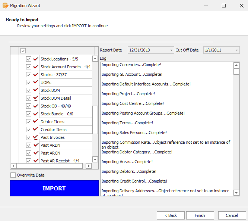
Task: Select the Stock OB - 49/49 row
Action: [66, 106]
